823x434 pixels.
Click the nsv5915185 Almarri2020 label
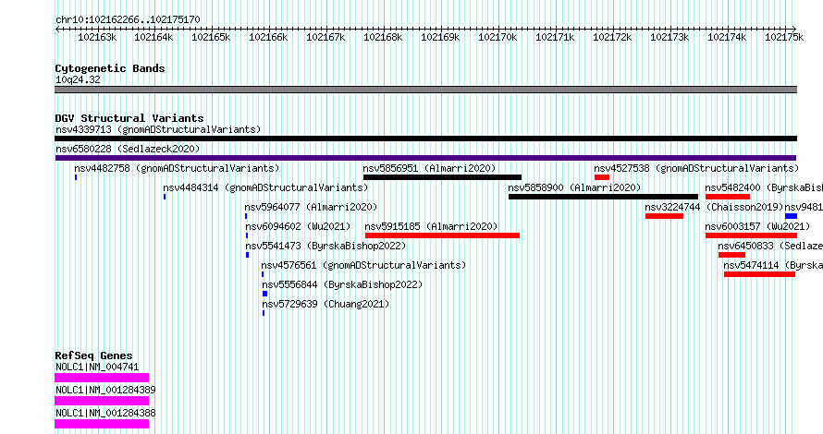[431, 226]
